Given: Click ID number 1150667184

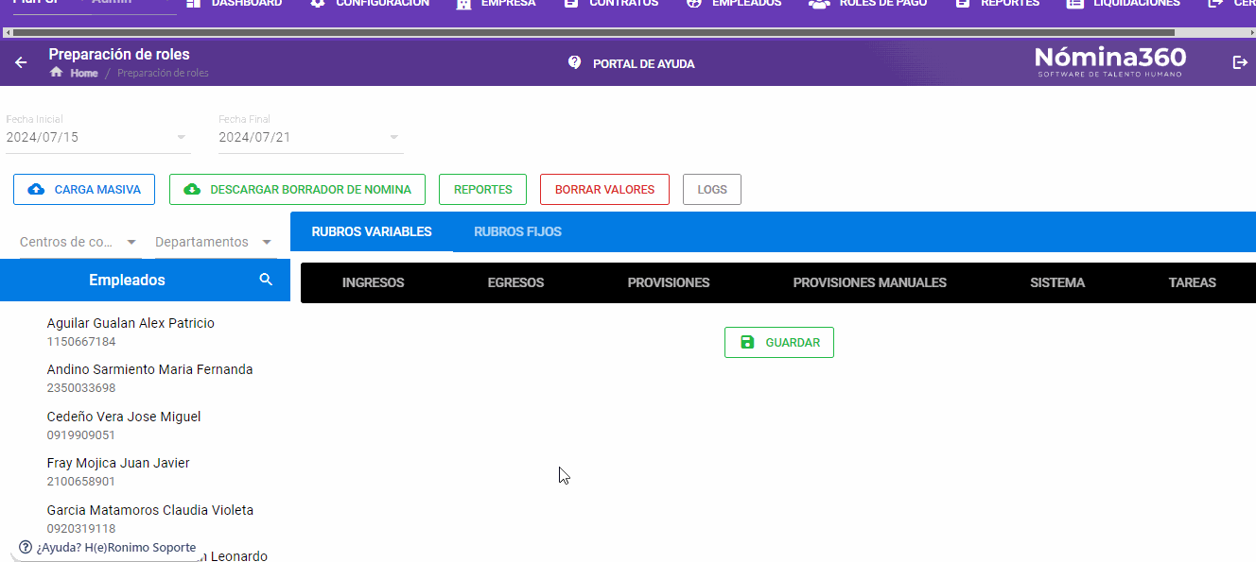Looking at the screenshot, I should click(x=81, y=341).
